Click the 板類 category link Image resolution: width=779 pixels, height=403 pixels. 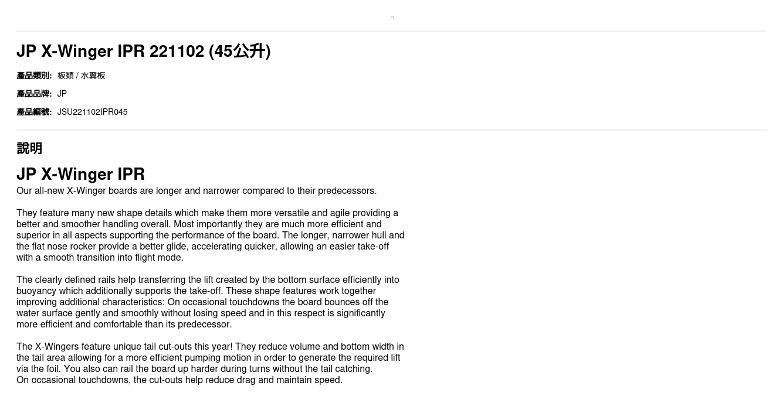point(65,76)
